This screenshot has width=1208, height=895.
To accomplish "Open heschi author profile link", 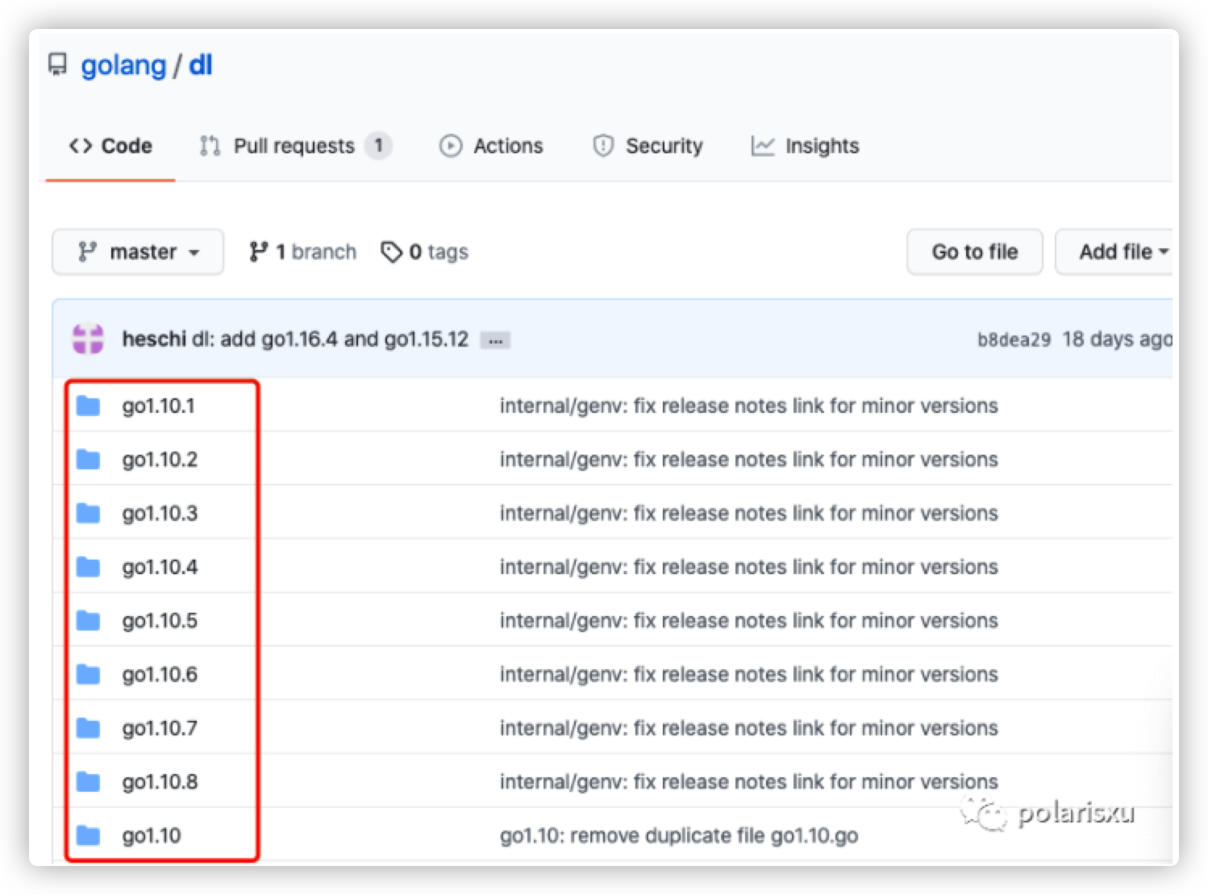I will 154,339.
